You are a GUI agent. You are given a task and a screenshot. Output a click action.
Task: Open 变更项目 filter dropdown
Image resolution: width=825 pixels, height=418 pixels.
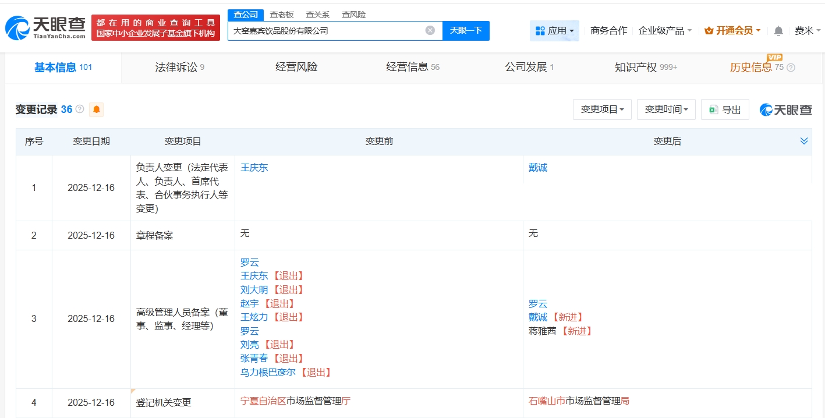pyautogui.click(x=602, y=109)
